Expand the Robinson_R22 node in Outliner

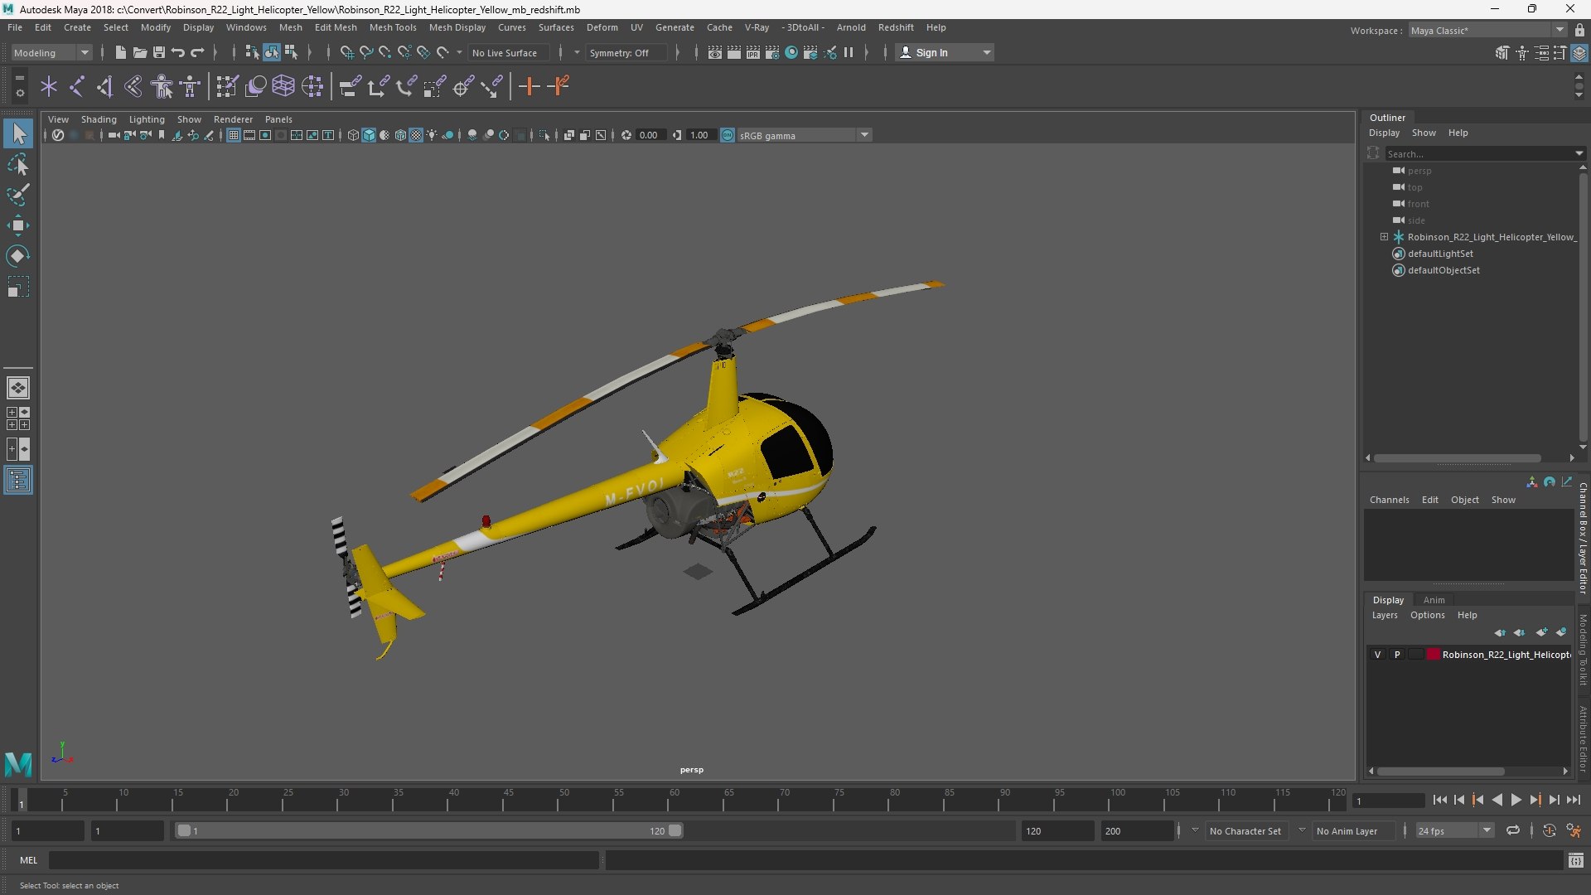(x=1384, y=237)
